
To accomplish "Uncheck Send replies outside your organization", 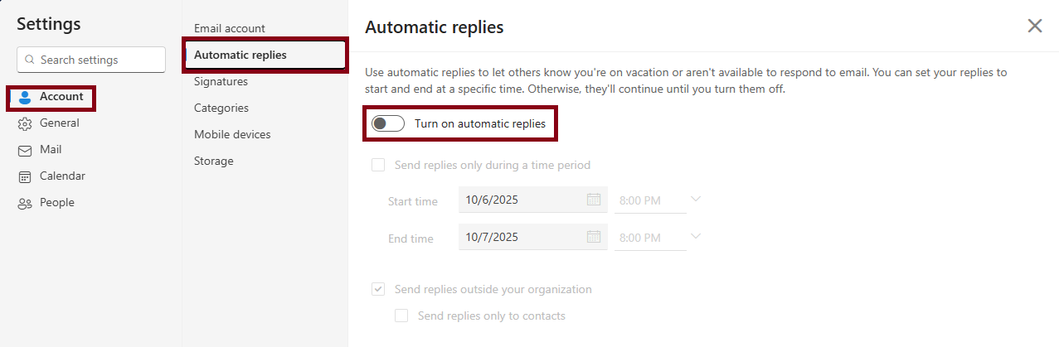I will click(378, 289).
